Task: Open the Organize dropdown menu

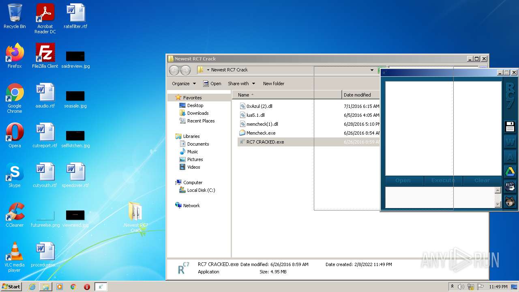Action: [184, 84]
